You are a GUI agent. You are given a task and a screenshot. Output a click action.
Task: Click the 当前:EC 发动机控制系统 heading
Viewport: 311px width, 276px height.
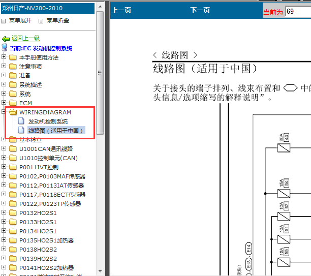(x=41, y=48)
